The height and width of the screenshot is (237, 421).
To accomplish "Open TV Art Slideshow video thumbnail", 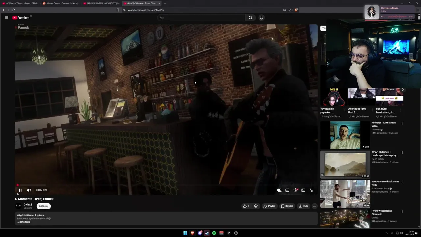I will (345, 165).
